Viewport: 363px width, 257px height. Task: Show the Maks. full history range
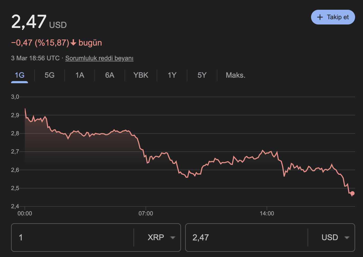pyautogui.click(x=236, y=75)
